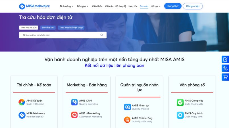The height and width of the screenshot is (128, 229).
Task: Click the Quản lý tài chính subtitle
Action: 35,104
